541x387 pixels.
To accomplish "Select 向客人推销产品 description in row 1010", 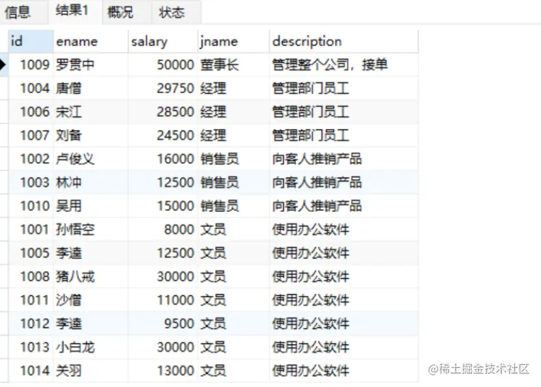I will click(343, 206).
